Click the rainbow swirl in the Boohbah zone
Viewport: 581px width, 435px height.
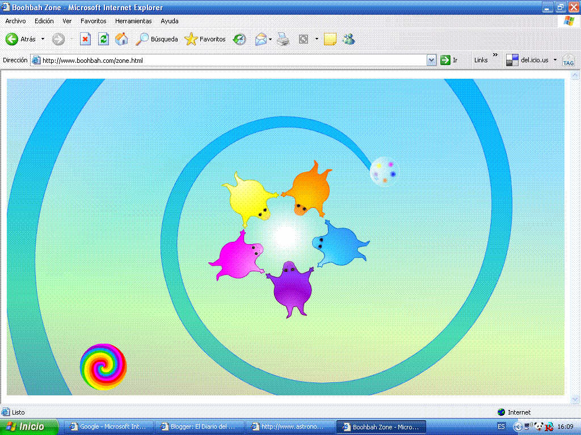(103, 366)
